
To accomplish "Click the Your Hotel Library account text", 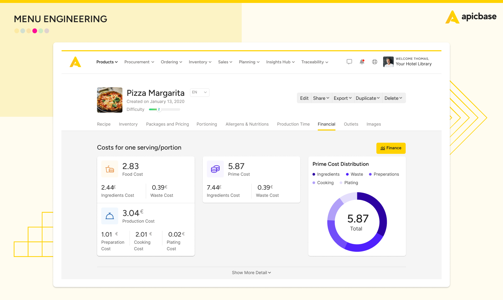I will coord(414,64).
